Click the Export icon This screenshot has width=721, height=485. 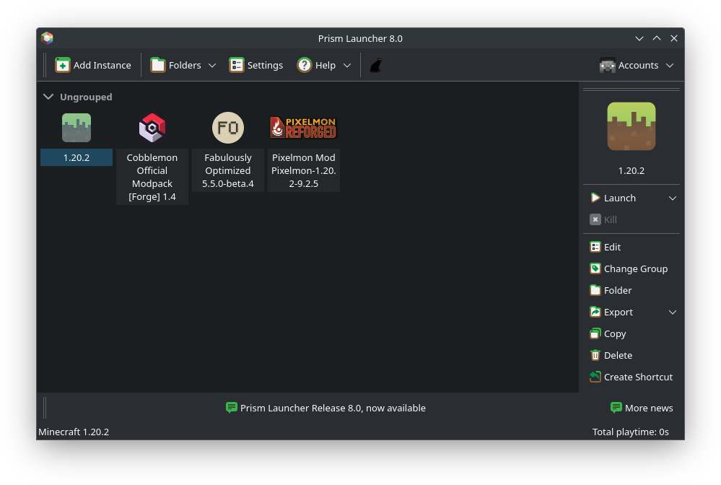click(595, 312)
